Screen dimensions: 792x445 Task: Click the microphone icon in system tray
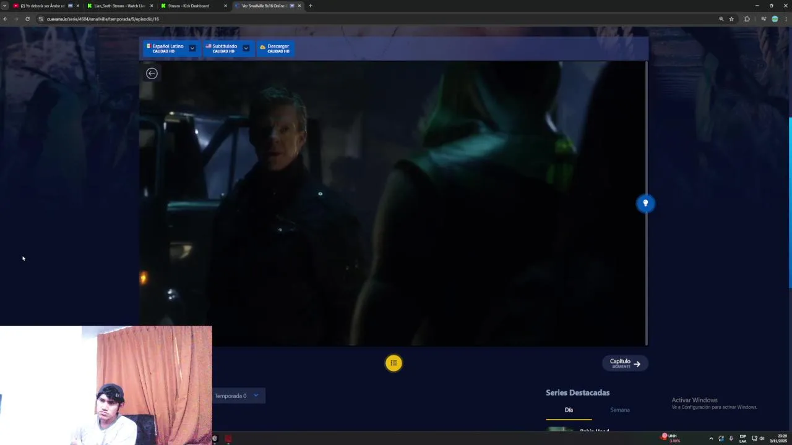731,438
